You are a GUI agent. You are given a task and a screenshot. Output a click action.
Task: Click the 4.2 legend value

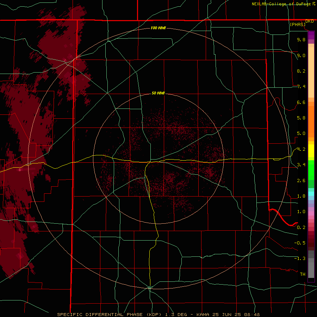[x=301, y=149]
